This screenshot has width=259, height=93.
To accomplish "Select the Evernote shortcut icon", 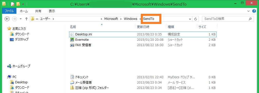I will pyautogui.click(x=72, y=40).
